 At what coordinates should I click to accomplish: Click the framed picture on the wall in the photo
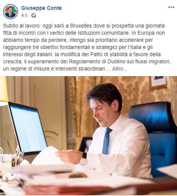(x=158, y=83)
